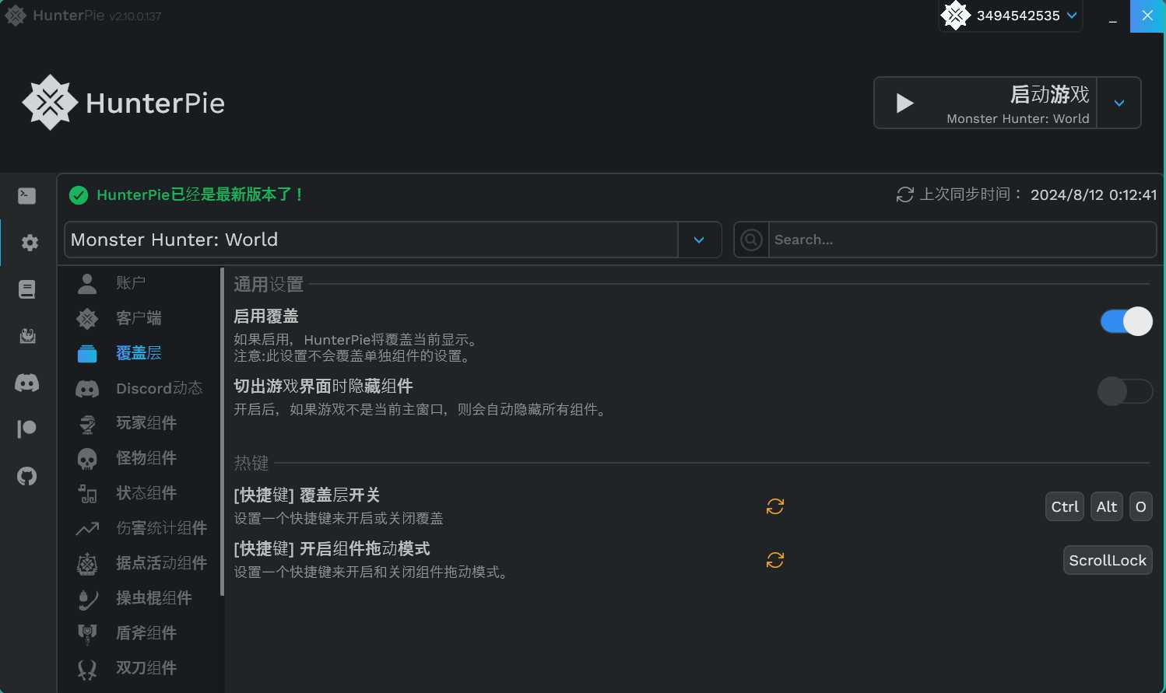Open the 3494542535 account dropdown
1166x693 pixels.
pyautogui.click(x=1010, y=16)
